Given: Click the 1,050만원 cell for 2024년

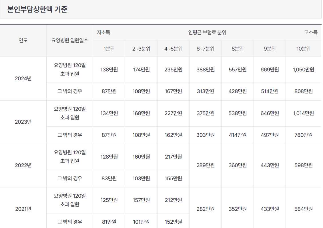Looking at the screenshot, I should click(x=303, y=70).
